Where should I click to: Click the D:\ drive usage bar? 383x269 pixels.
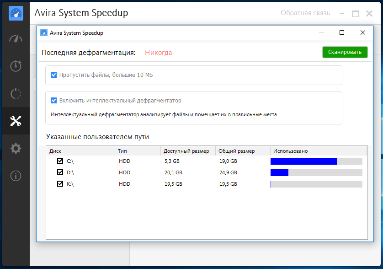pyautogui.click(x=316, y=172)
